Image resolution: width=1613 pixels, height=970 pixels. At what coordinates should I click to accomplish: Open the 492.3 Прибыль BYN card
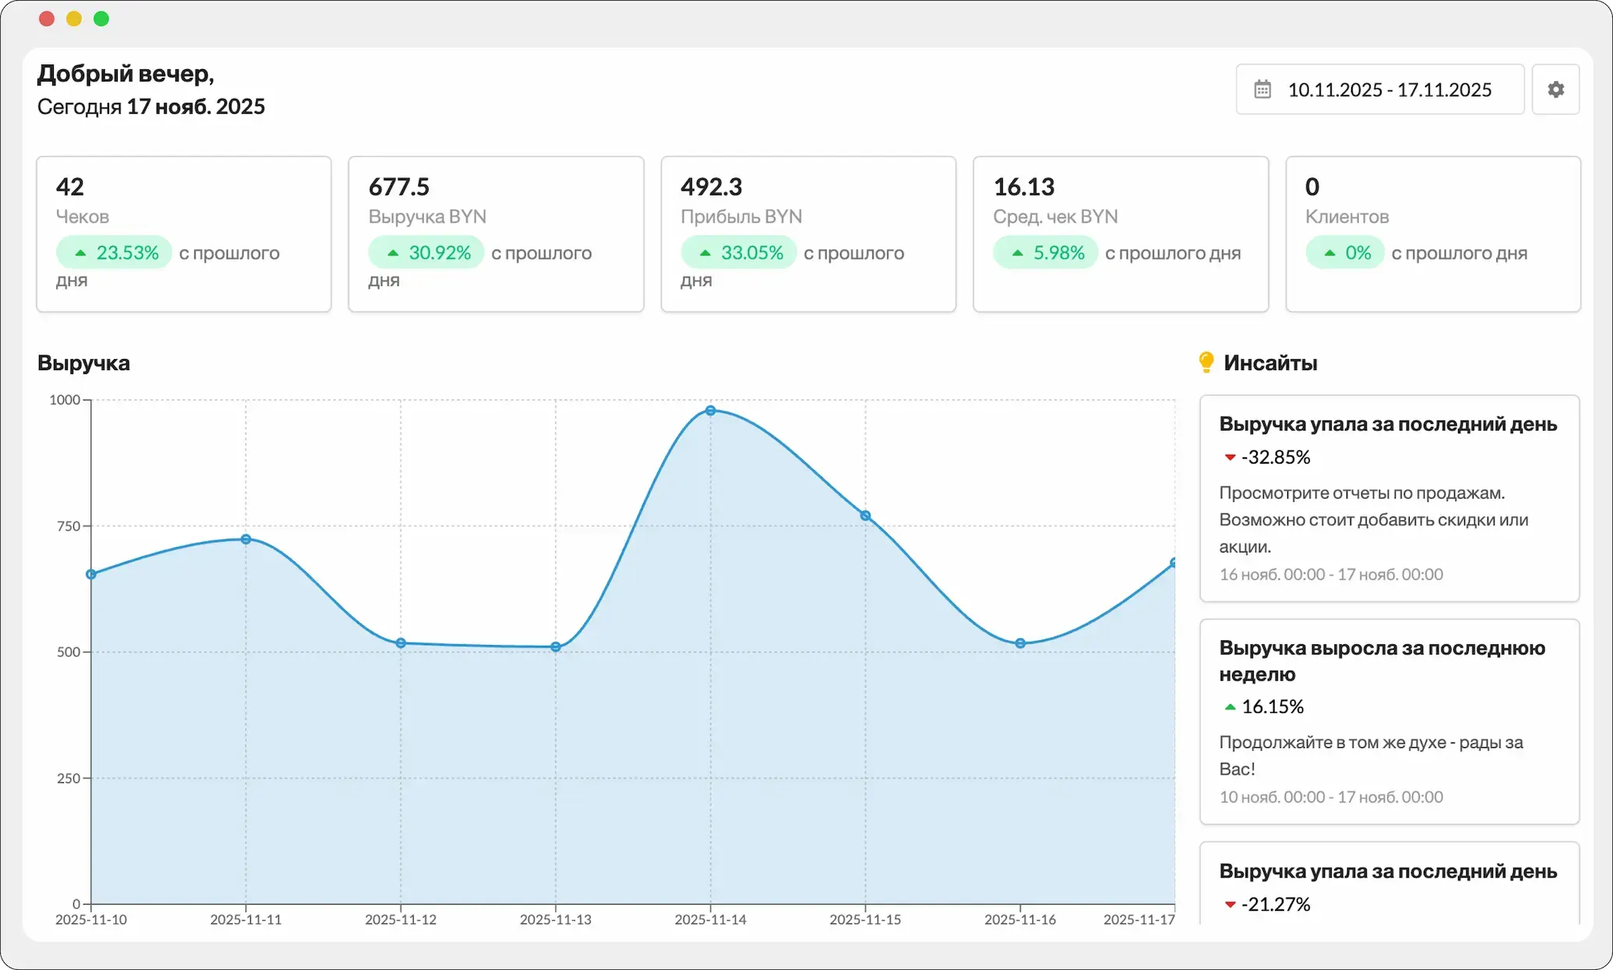pyautogui.click(x=809, y=234)
